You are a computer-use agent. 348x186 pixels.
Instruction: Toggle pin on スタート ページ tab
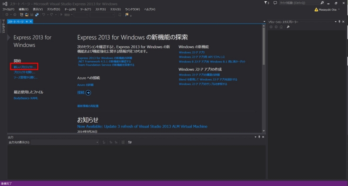27,21
